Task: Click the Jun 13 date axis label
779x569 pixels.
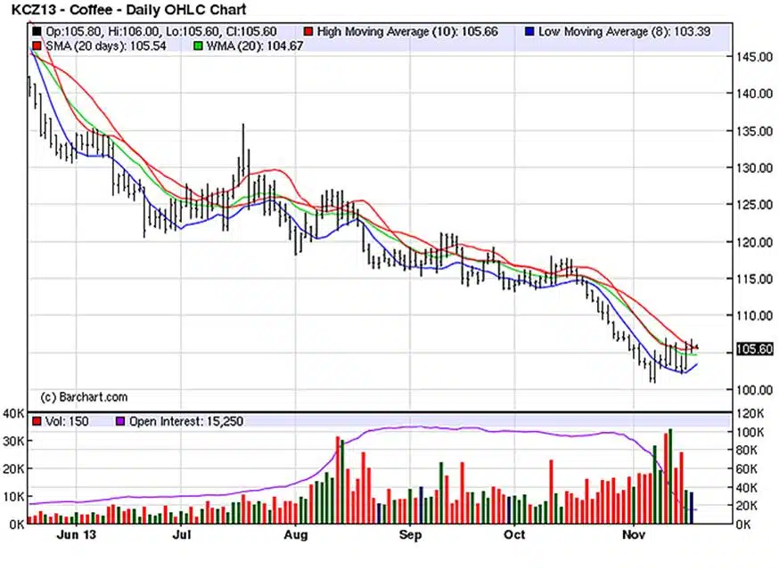Action: (77, 536)
